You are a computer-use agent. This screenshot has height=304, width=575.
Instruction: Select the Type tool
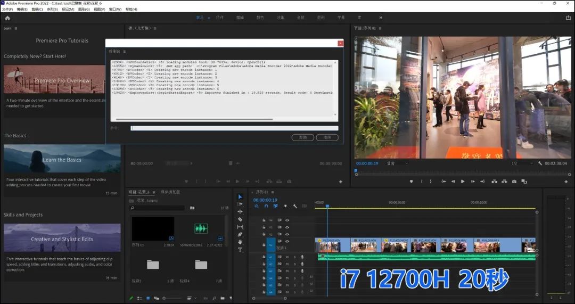(240, 250)
